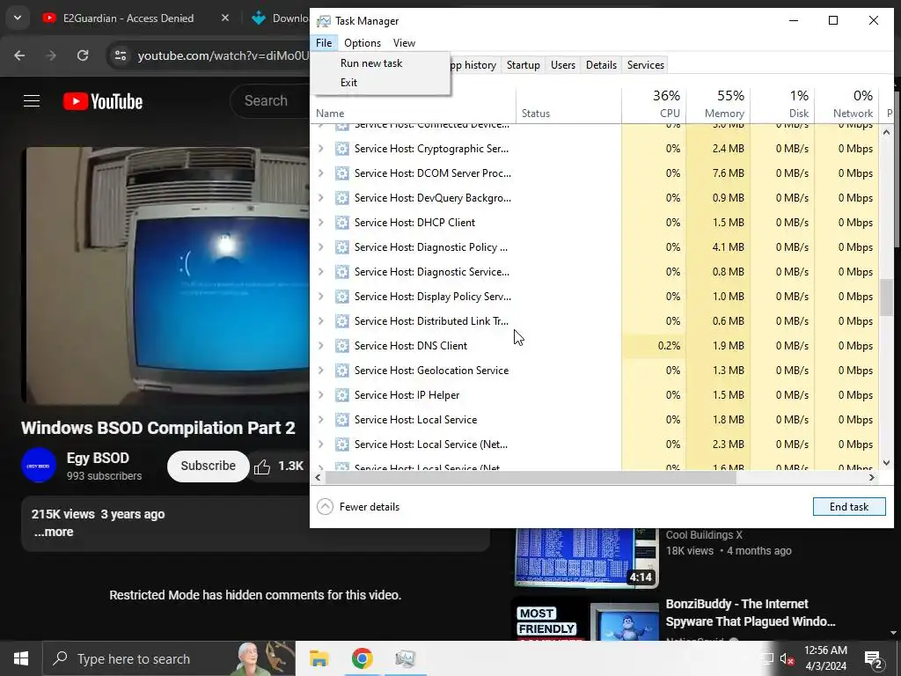Open the Windows Start menu
Screen dimensions: 901x676
click(21, 658)
